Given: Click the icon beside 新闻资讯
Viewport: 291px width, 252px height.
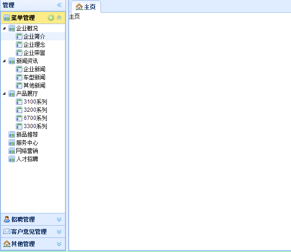Looking at the screenshot, I should click(12, 61).
